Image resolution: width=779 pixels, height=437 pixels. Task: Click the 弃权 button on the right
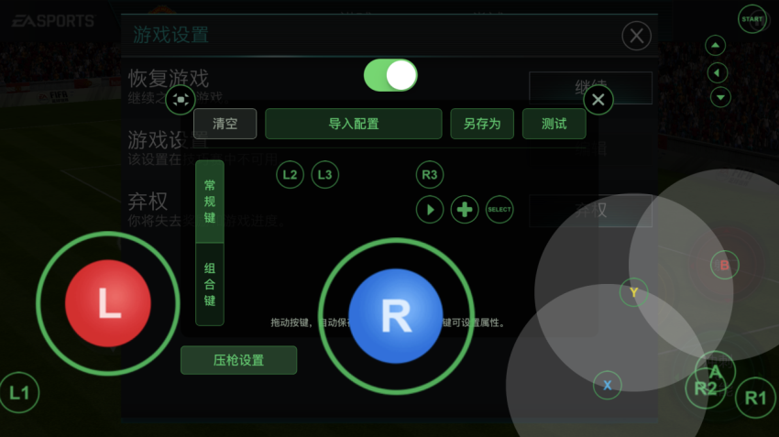[591, 211]
